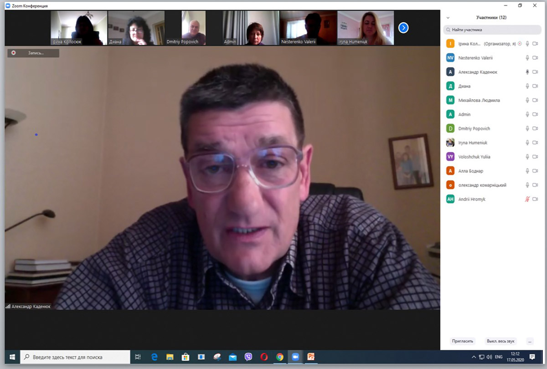Show next video thumbnails with blue arrow

pyautogui.click(x=403, y=28)
